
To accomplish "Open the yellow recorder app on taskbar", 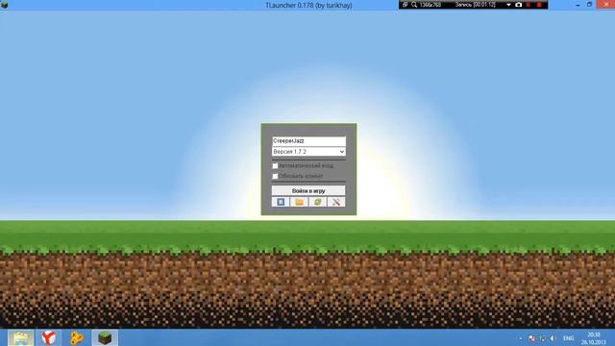I will [77, 337].
